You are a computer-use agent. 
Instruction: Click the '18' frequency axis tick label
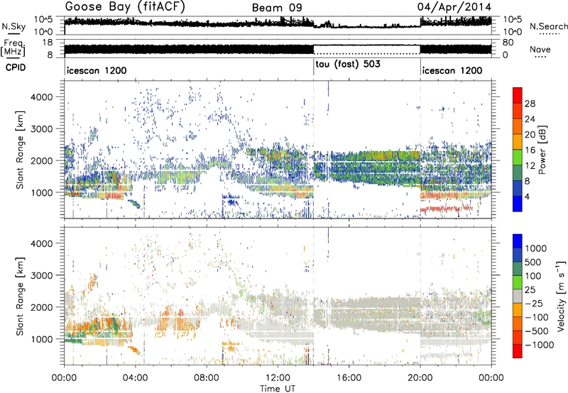click(47, 43)
